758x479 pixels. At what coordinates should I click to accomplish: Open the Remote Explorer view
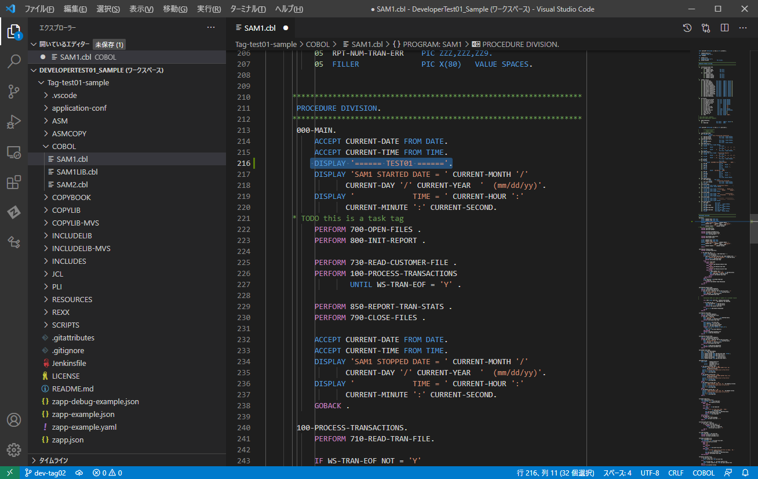14,153
